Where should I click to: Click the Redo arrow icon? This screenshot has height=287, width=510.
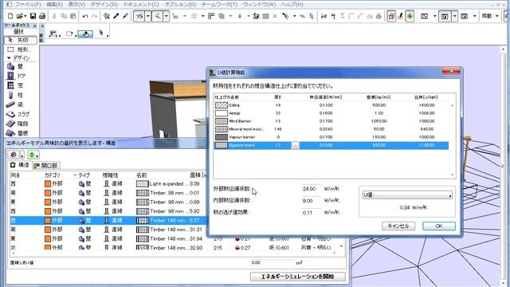coord(94,16)
